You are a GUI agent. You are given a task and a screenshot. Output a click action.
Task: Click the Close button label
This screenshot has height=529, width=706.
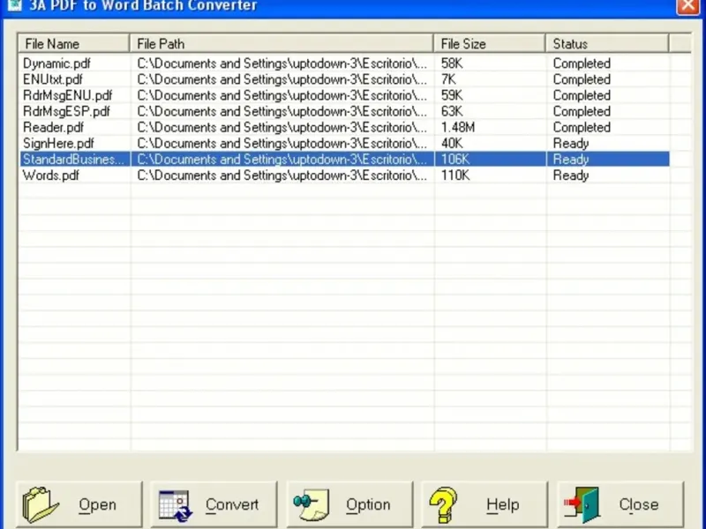coord(638,504)
